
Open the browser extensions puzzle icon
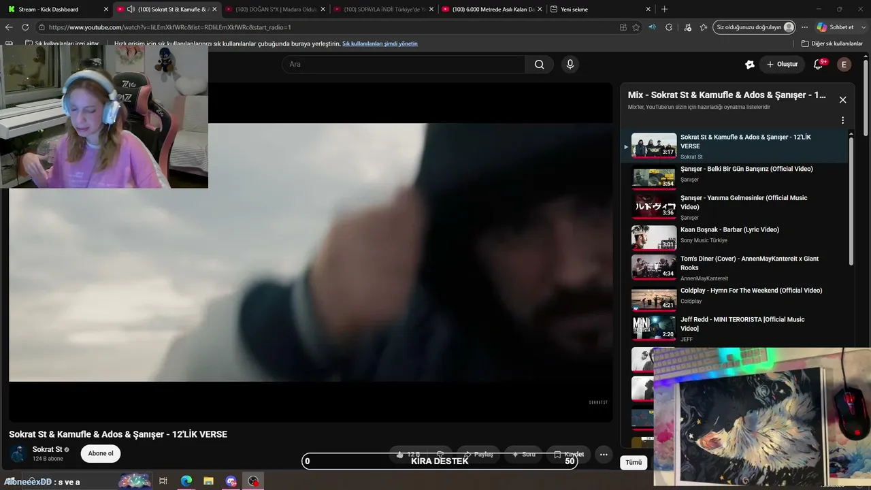point(669,27)
